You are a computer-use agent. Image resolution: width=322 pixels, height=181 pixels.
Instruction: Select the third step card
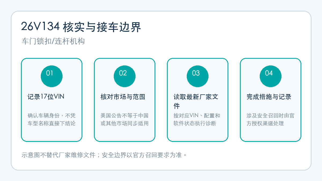[197, 100]
